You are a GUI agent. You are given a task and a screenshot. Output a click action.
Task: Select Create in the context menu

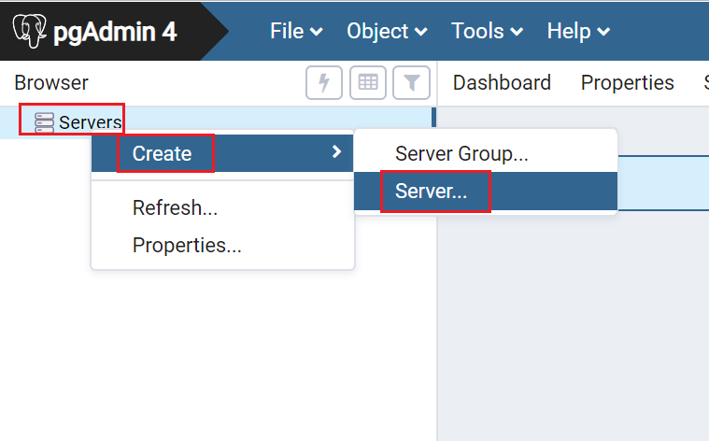[163, 153]
